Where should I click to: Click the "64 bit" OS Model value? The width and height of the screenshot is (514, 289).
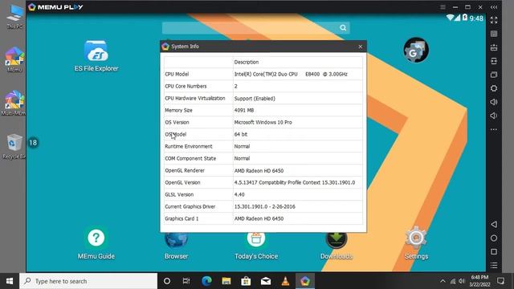241,134
